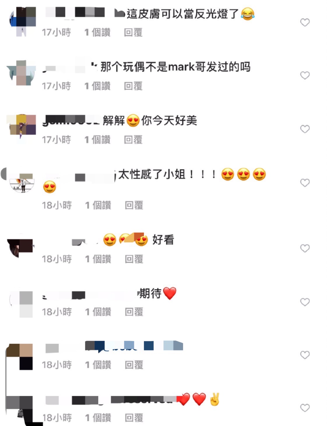This screenshot has height=426, width=327.
Task: Like the 好看 comment
Action: (x=305, y=248)
